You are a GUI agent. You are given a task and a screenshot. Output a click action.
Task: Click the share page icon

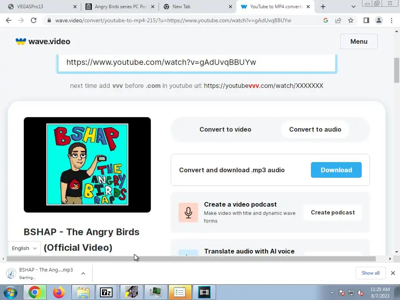pyautogui.click(x=338, y=20)
